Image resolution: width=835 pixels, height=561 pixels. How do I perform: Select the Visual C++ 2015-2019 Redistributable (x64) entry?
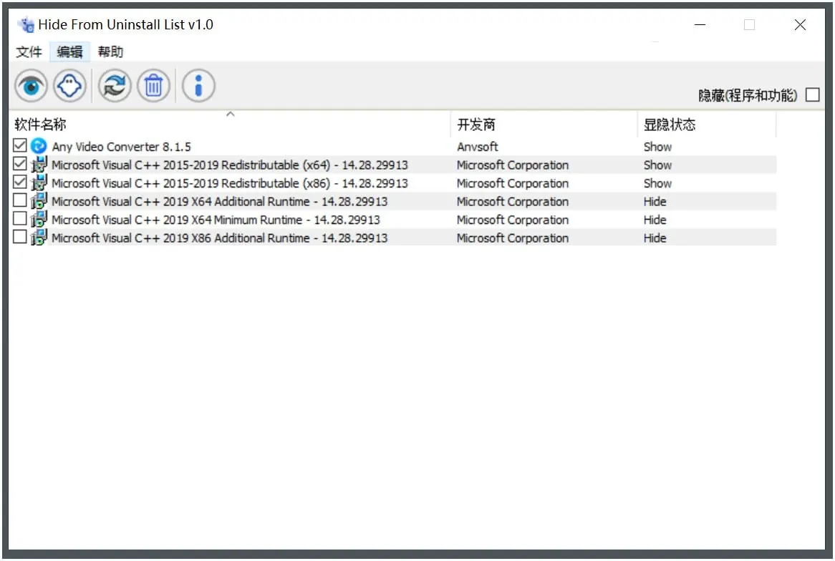point(229,165)
